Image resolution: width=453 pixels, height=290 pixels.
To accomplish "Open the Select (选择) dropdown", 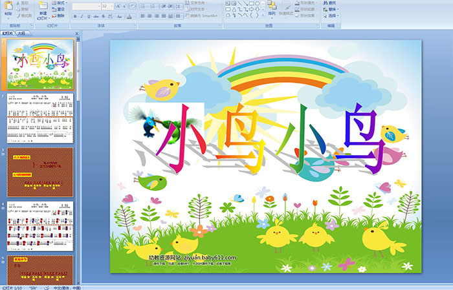I will (331, 16).
